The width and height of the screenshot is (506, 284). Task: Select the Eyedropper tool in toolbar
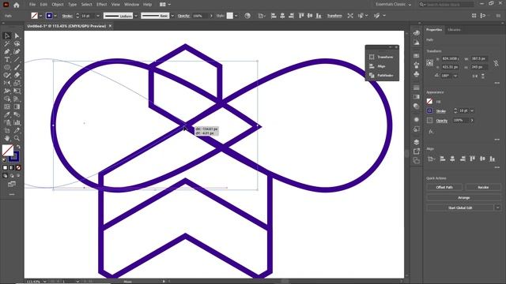(7, 114)
